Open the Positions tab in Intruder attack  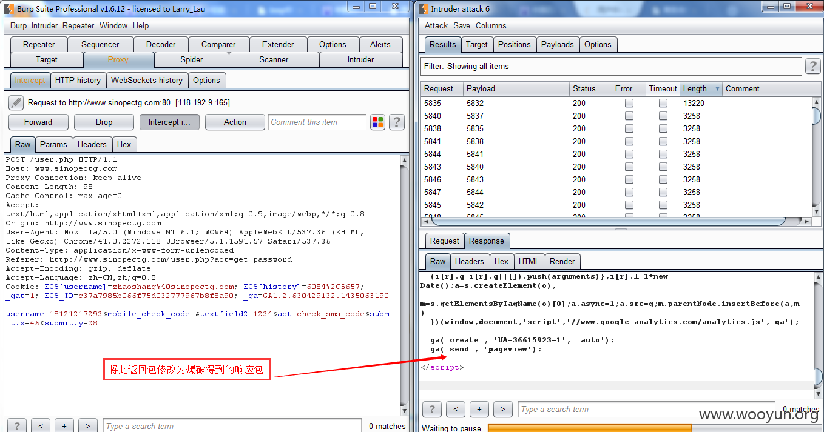point(514,44)
